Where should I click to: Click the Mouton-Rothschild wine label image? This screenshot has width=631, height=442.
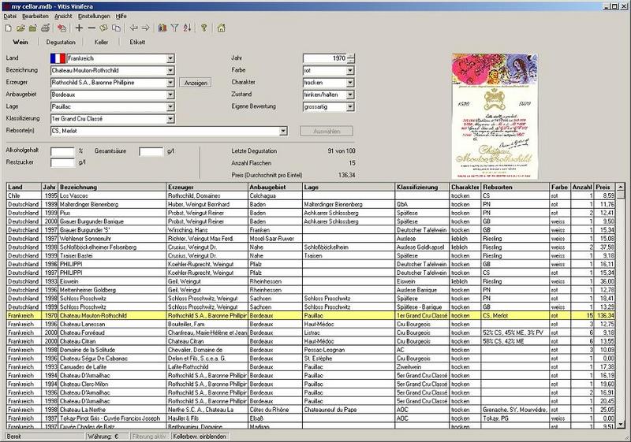(x=495, y=117)
